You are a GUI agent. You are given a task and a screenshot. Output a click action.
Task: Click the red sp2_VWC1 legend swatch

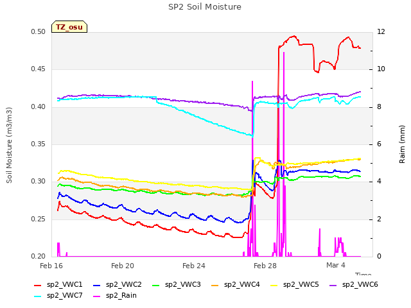(38, 286)
